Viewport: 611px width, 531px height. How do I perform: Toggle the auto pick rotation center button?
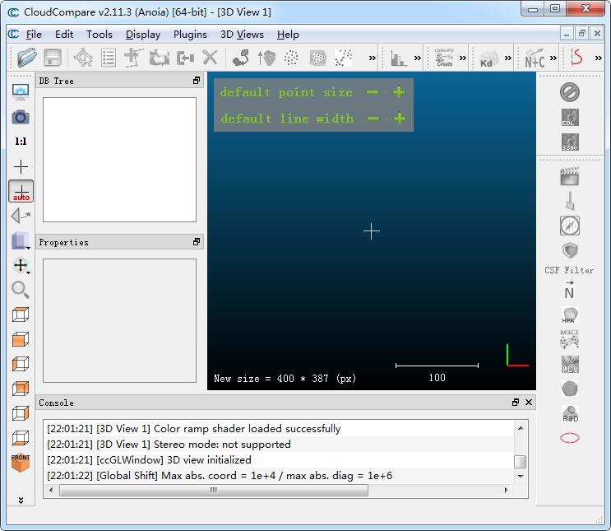point(21,191)
